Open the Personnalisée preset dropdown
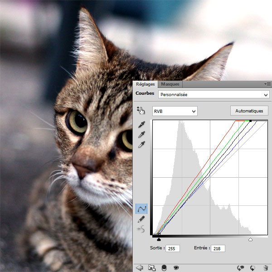This screenshot has height=272, width=272. (x=214, y=95)
